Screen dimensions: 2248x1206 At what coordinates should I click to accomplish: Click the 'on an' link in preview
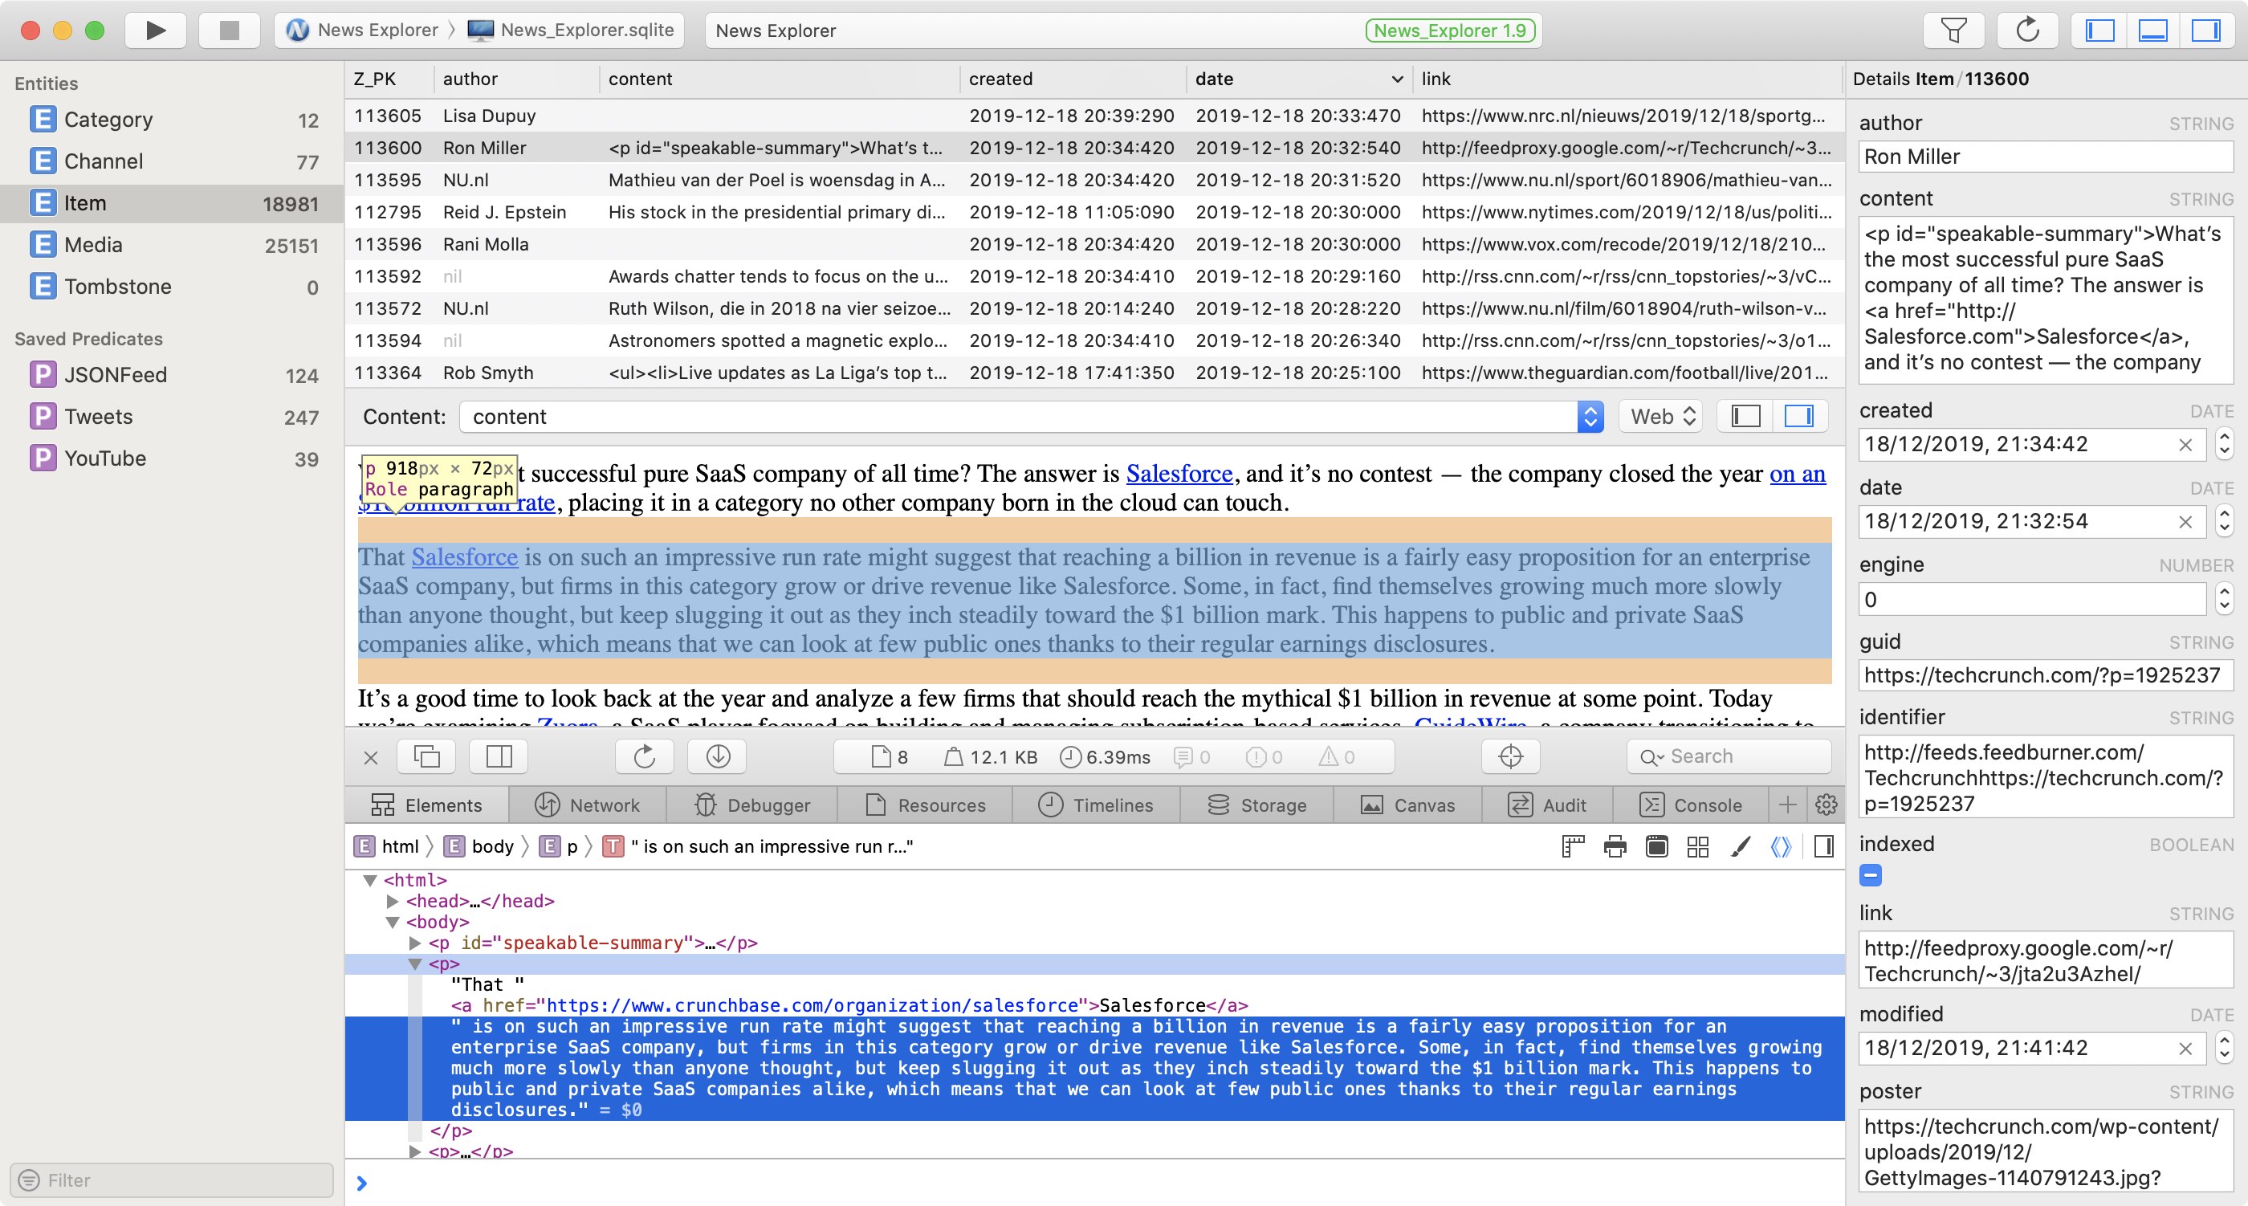(x=1797, y=474)
